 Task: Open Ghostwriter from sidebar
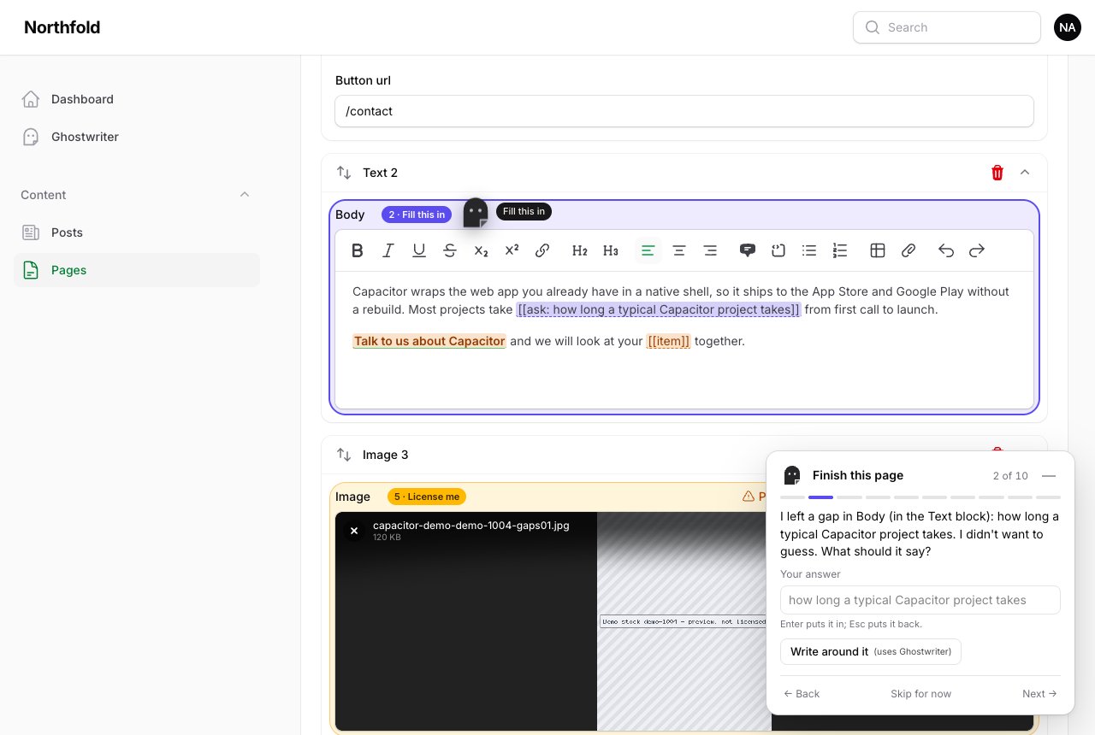[137, 137]
